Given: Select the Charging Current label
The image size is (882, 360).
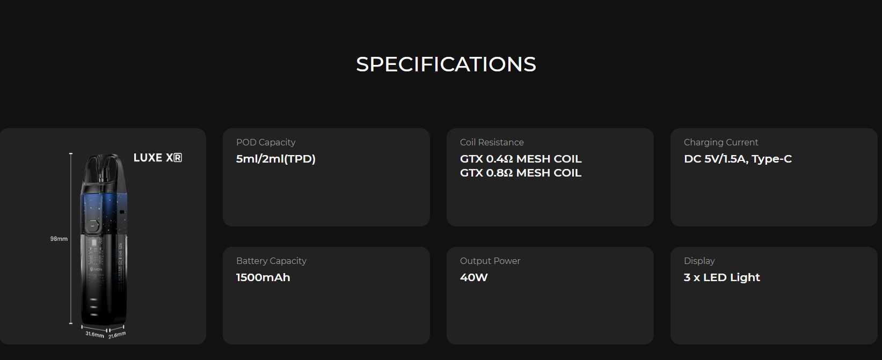Looking at the screenshot, I should [x=721, y=142].
